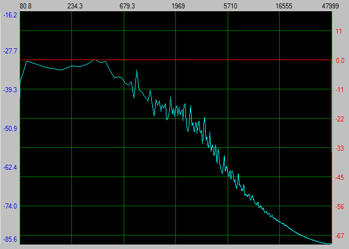The height and width of the screenshot is (249, 349).
Task: Click the red 0.0 reference line
Action: 176,60
